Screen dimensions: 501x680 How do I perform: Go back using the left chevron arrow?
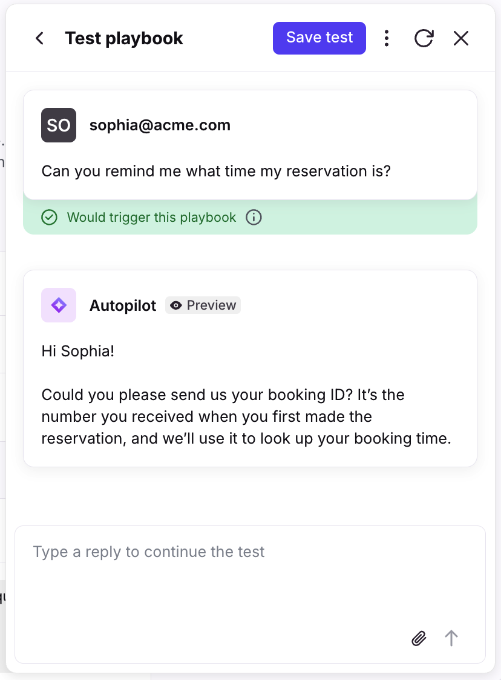[39, 39]
